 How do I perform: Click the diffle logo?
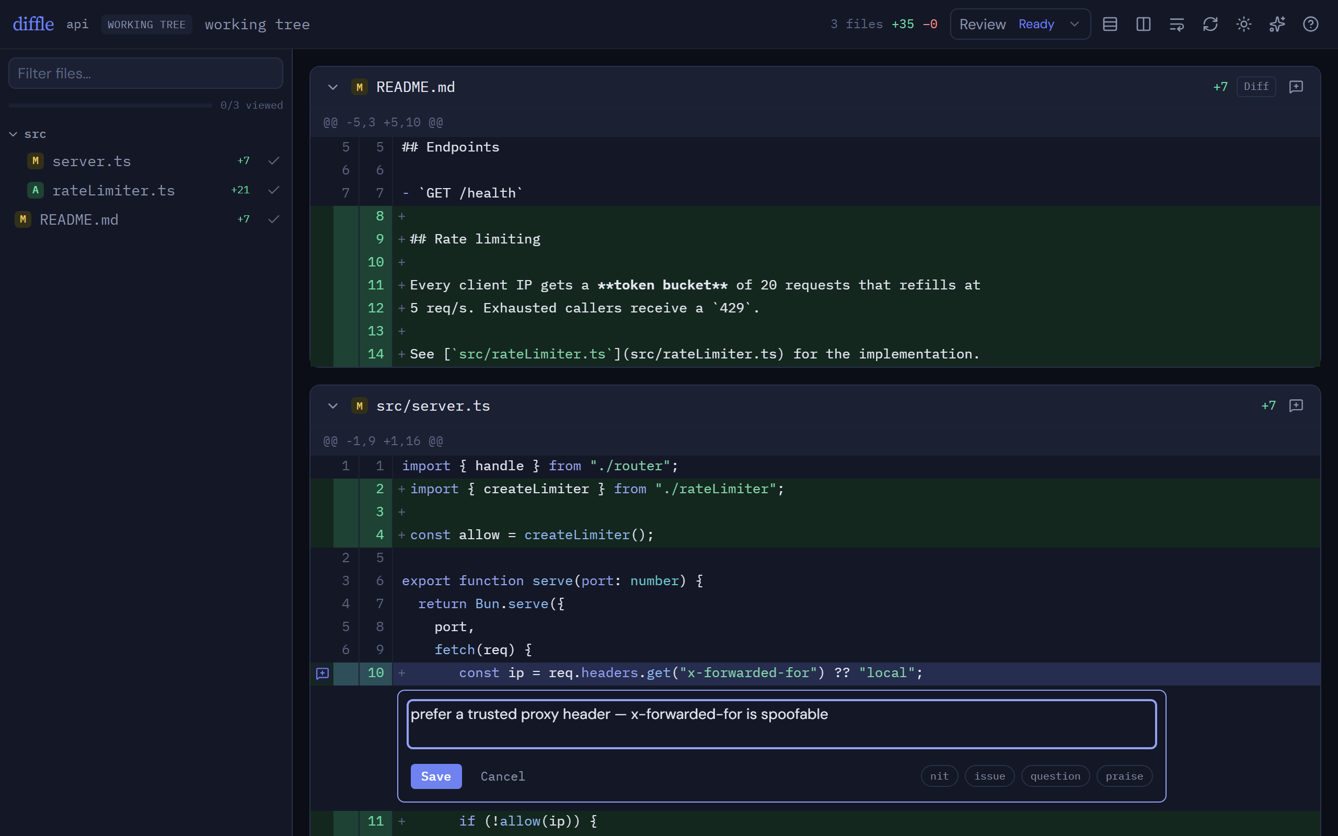click(33, 25)
